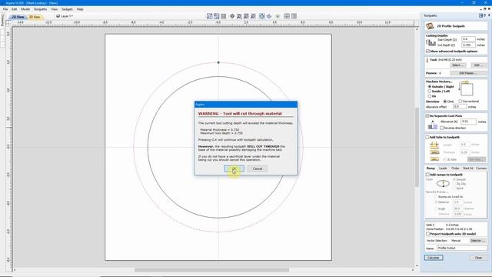This screenshot has height=277, width=492.
Task: Click the cutting depths diagram icon
Action: click(x=430, y=43)
